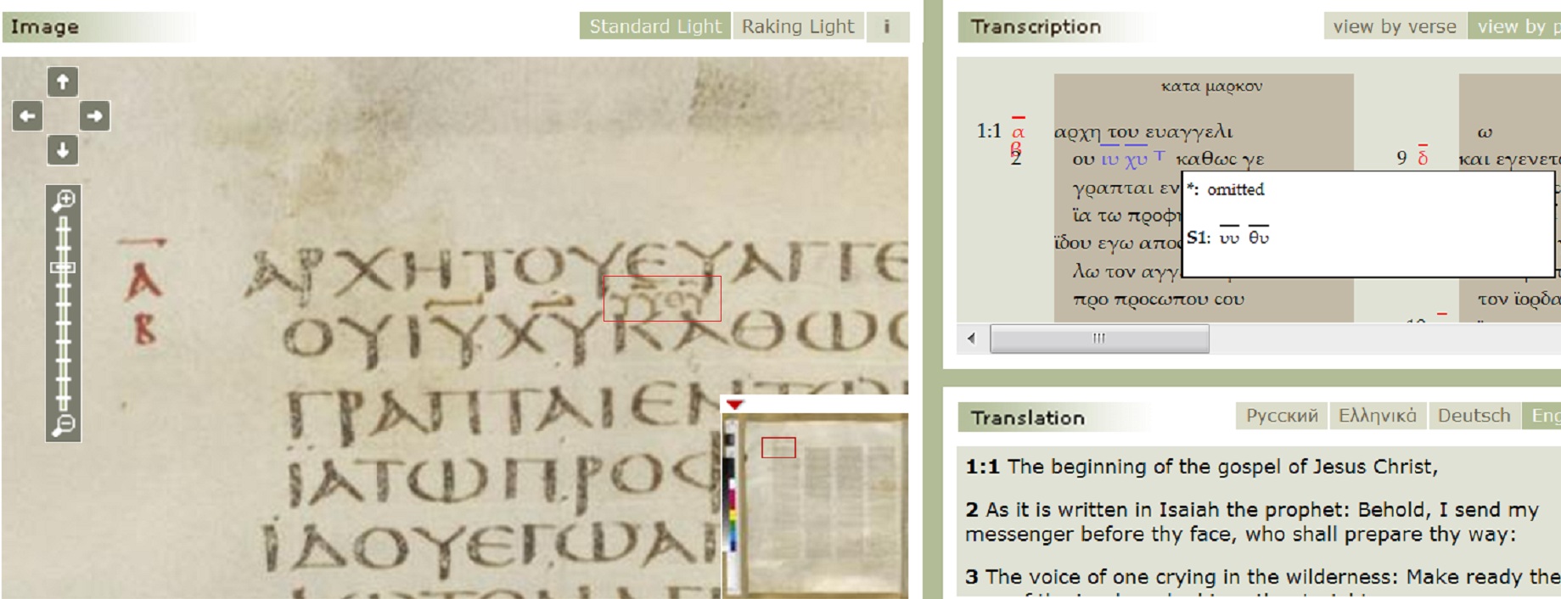Click the line 'αρχη του ευαγγελι'
The height and width of the screenshot is (599, 1561).
point(1143,132)
